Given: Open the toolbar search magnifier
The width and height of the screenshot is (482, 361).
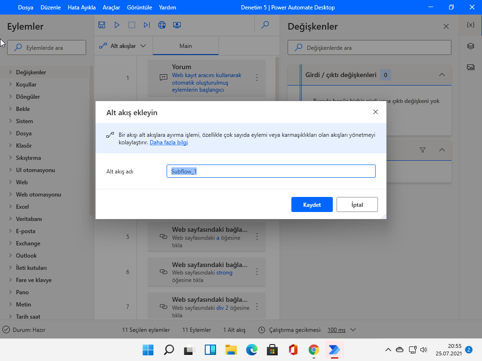Looking at the screenshot, I should 265,25.
